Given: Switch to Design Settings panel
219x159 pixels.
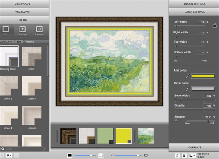Looking at the screenshot, I should (195, 4).
